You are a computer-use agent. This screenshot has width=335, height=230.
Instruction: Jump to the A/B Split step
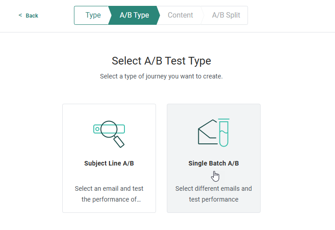click(x=226, y=15)
